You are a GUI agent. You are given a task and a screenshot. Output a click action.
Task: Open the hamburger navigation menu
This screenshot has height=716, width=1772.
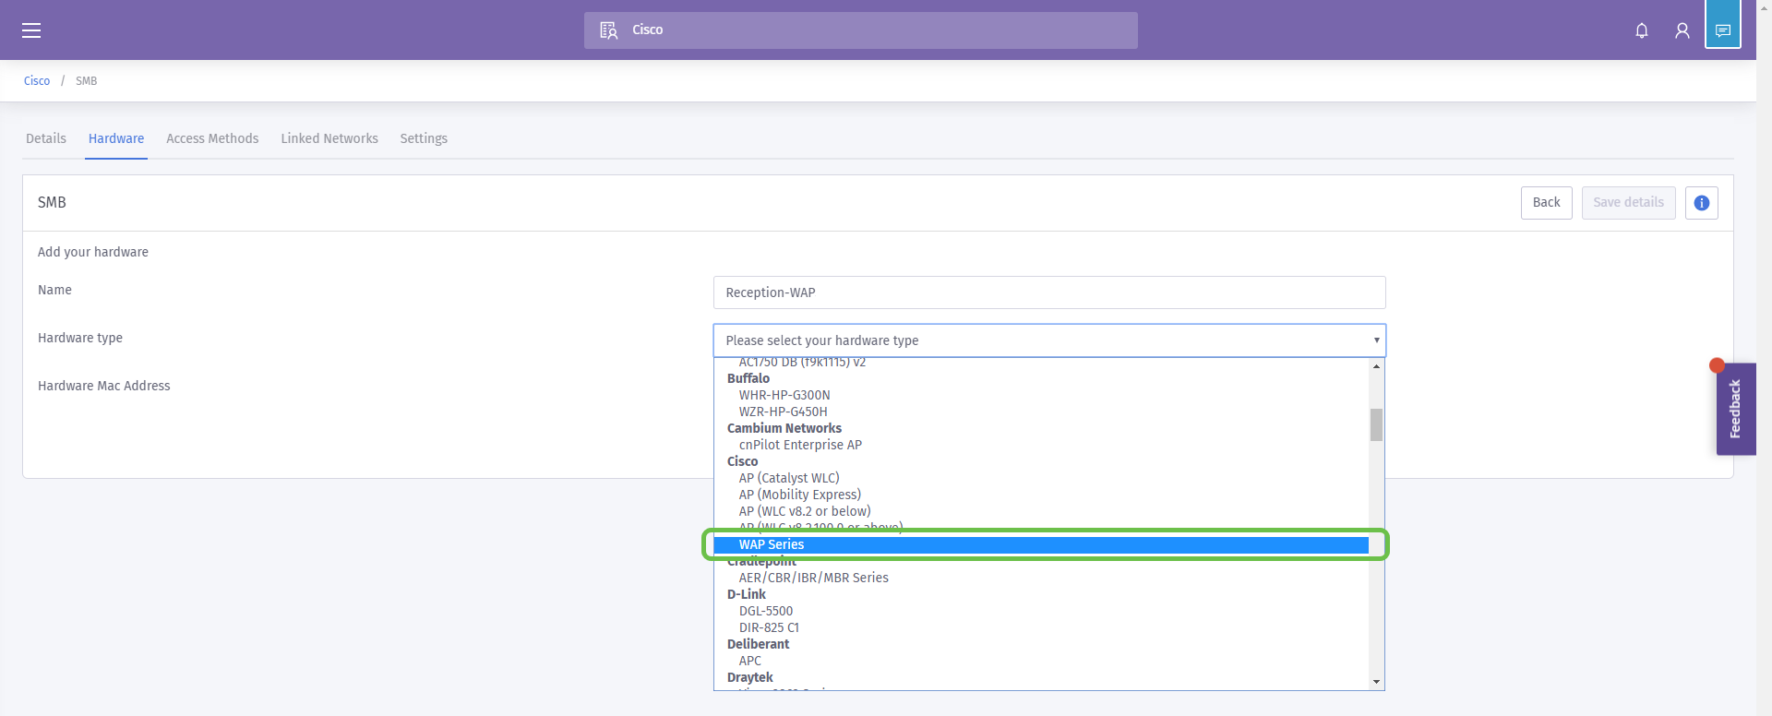coord(31,30)
